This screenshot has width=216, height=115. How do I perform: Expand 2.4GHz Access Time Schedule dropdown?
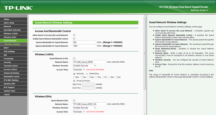point(79,69)
